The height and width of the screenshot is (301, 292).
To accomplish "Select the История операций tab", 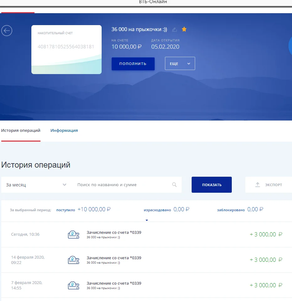I will 21,130.
